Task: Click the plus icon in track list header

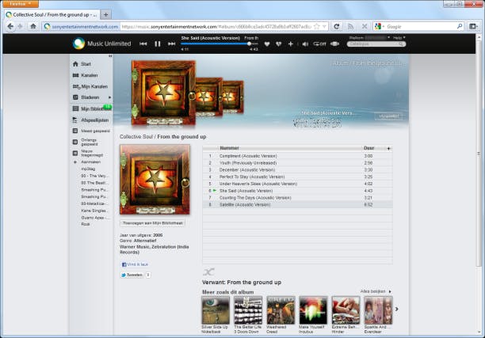Action: [388, 148]
